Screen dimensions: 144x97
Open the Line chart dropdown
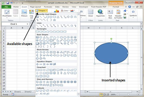(x=65, y=11)
